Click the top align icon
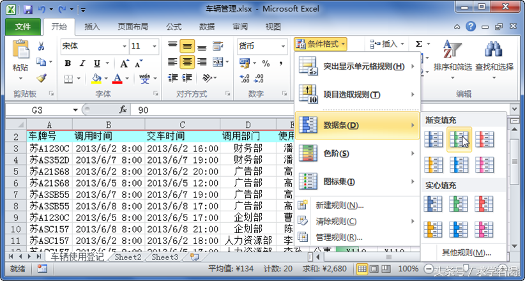 point(172,45)
